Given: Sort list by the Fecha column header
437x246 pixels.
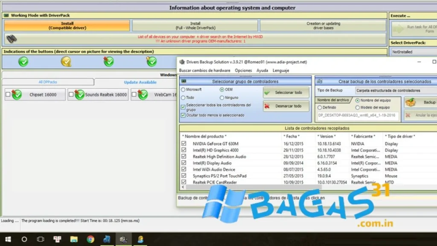Looking at the screenshot, I should coord(291,136).
